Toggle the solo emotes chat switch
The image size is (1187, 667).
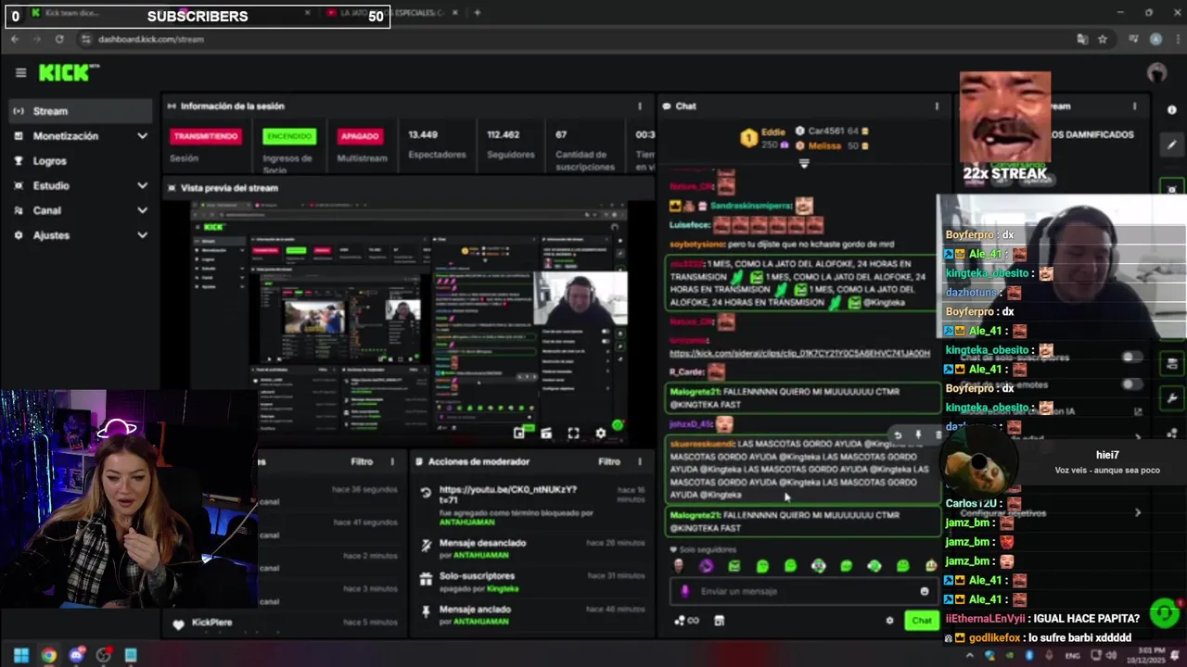(x=1130, y=384)
